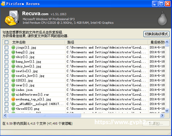This screenshot has width=172, height=136.
Task: Select the file name hang_hov[1].jpg
Action: point(29,62)
